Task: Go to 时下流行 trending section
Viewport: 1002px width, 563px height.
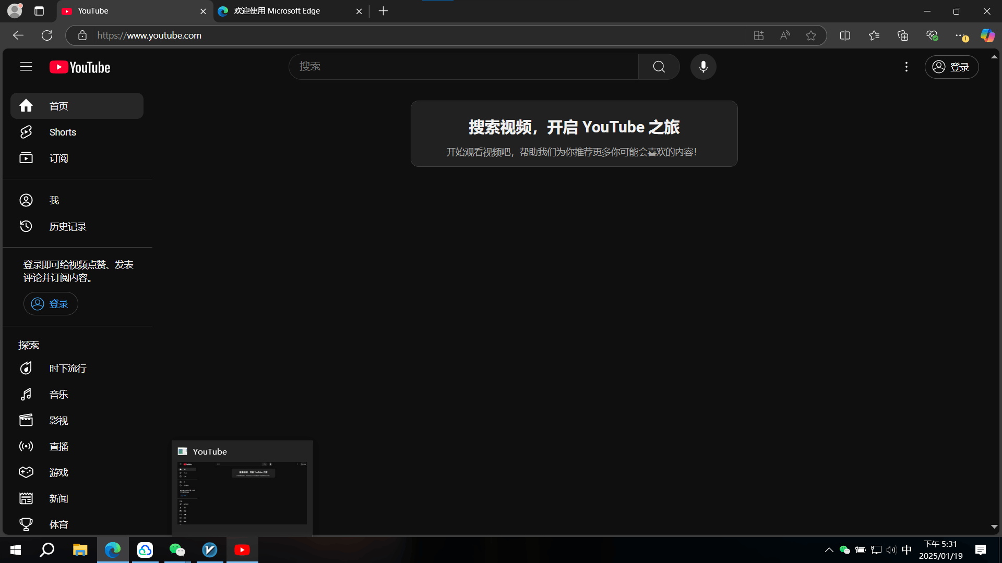Action: [x=68, y=369]
